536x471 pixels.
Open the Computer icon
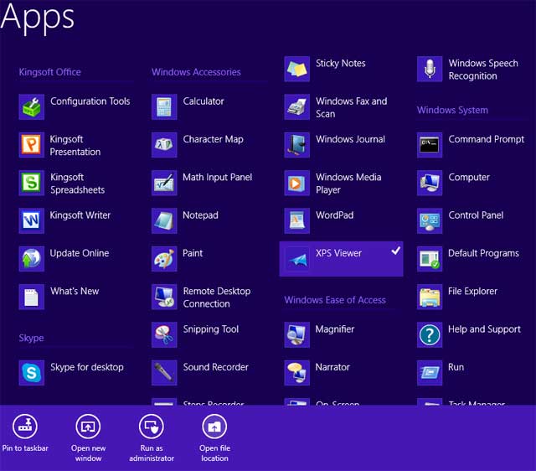pos(430,183)
